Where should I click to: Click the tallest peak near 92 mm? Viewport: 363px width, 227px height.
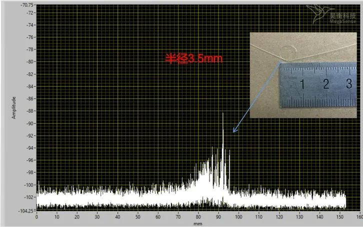pos(222,115)
